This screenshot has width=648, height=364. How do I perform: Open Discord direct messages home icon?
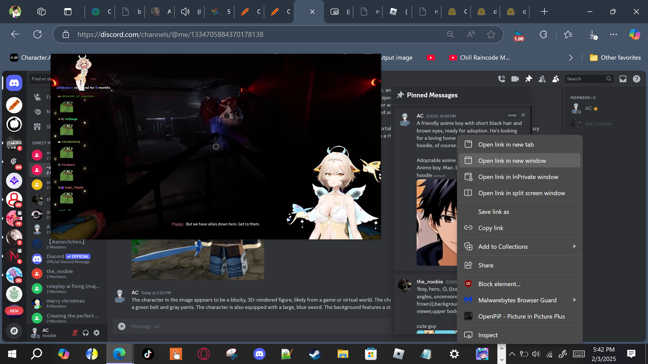tap(14, 83)
